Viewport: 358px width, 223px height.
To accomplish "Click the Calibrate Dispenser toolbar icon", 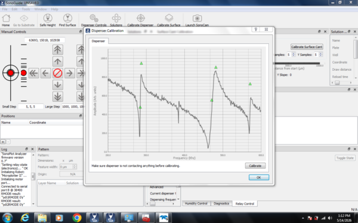I will (140, 20).
